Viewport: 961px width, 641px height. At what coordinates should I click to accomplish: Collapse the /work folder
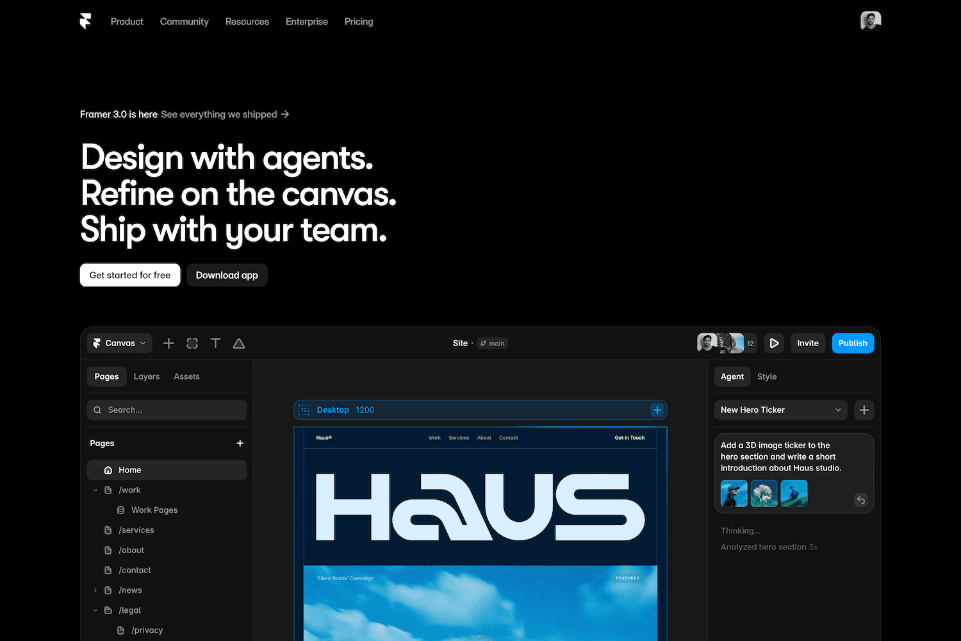(x=95, y=490)
